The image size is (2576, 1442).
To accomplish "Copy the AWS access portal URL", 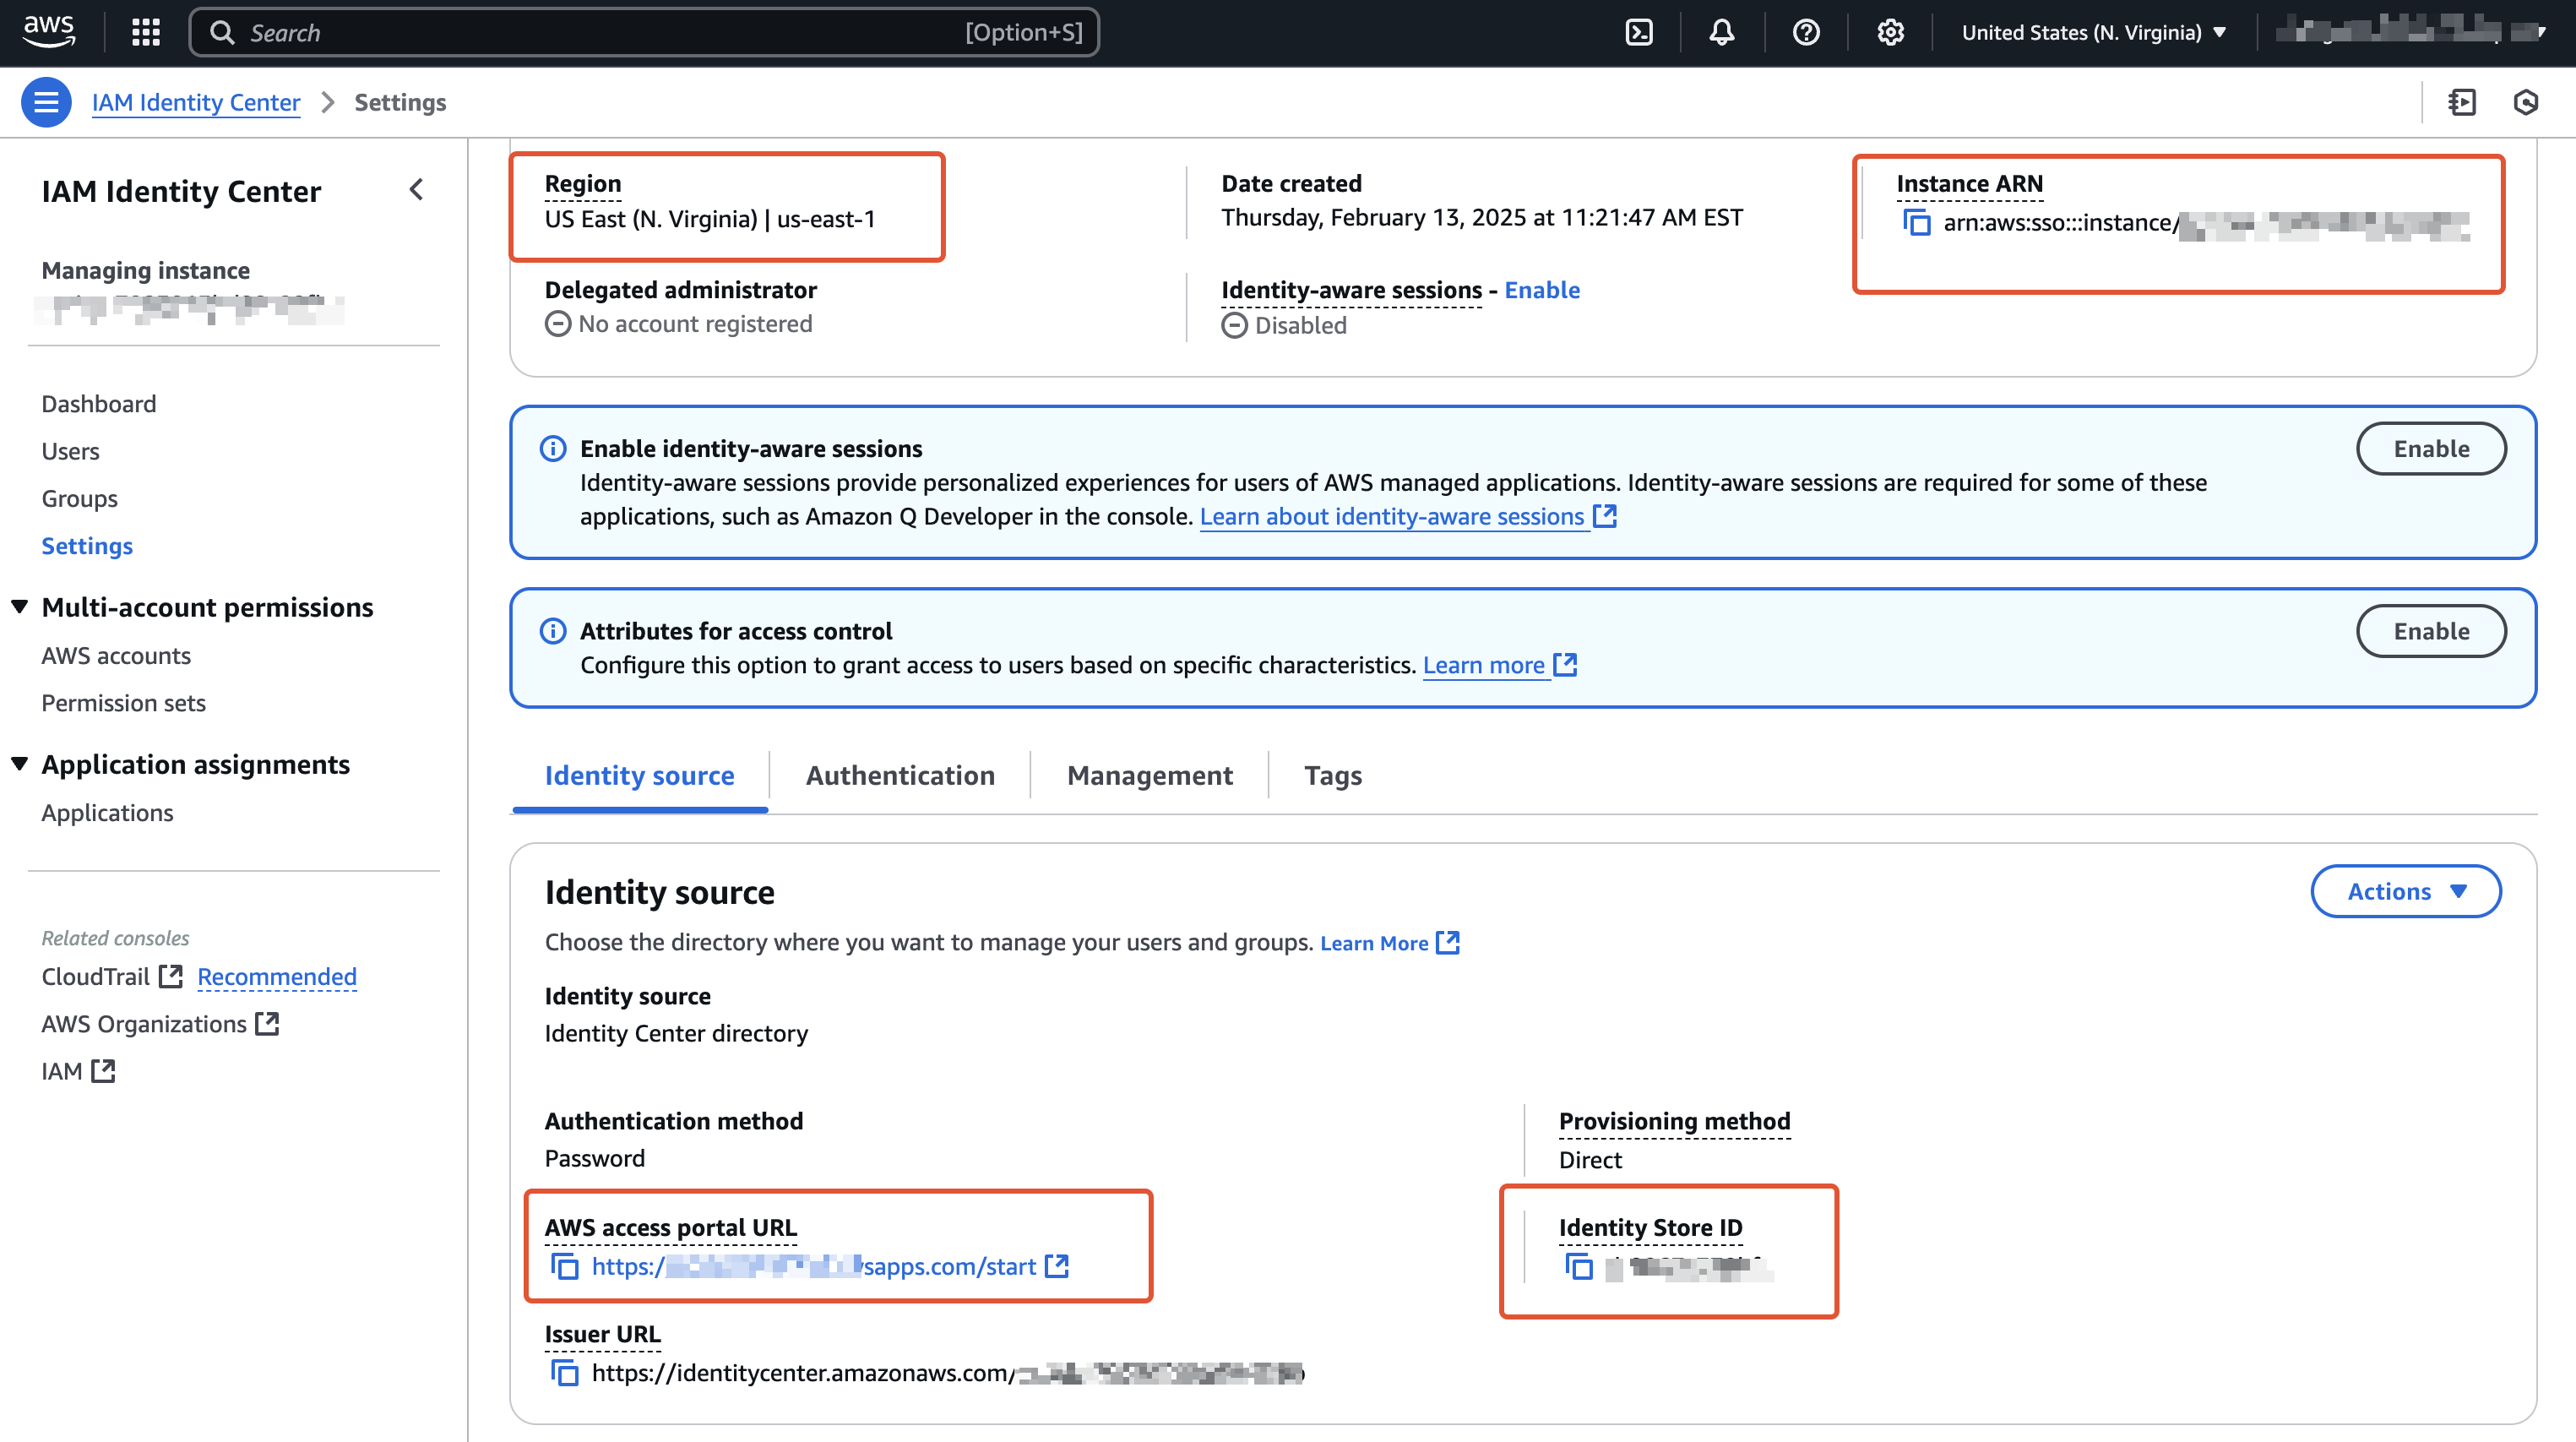I will point(565,1266).
